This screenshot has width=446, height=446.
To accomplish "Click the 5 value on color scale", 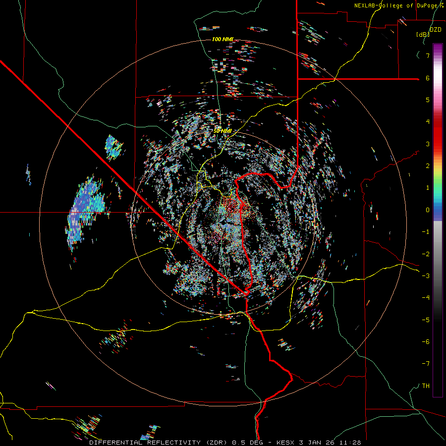I will pyautogui.click(x=428, y=100).
